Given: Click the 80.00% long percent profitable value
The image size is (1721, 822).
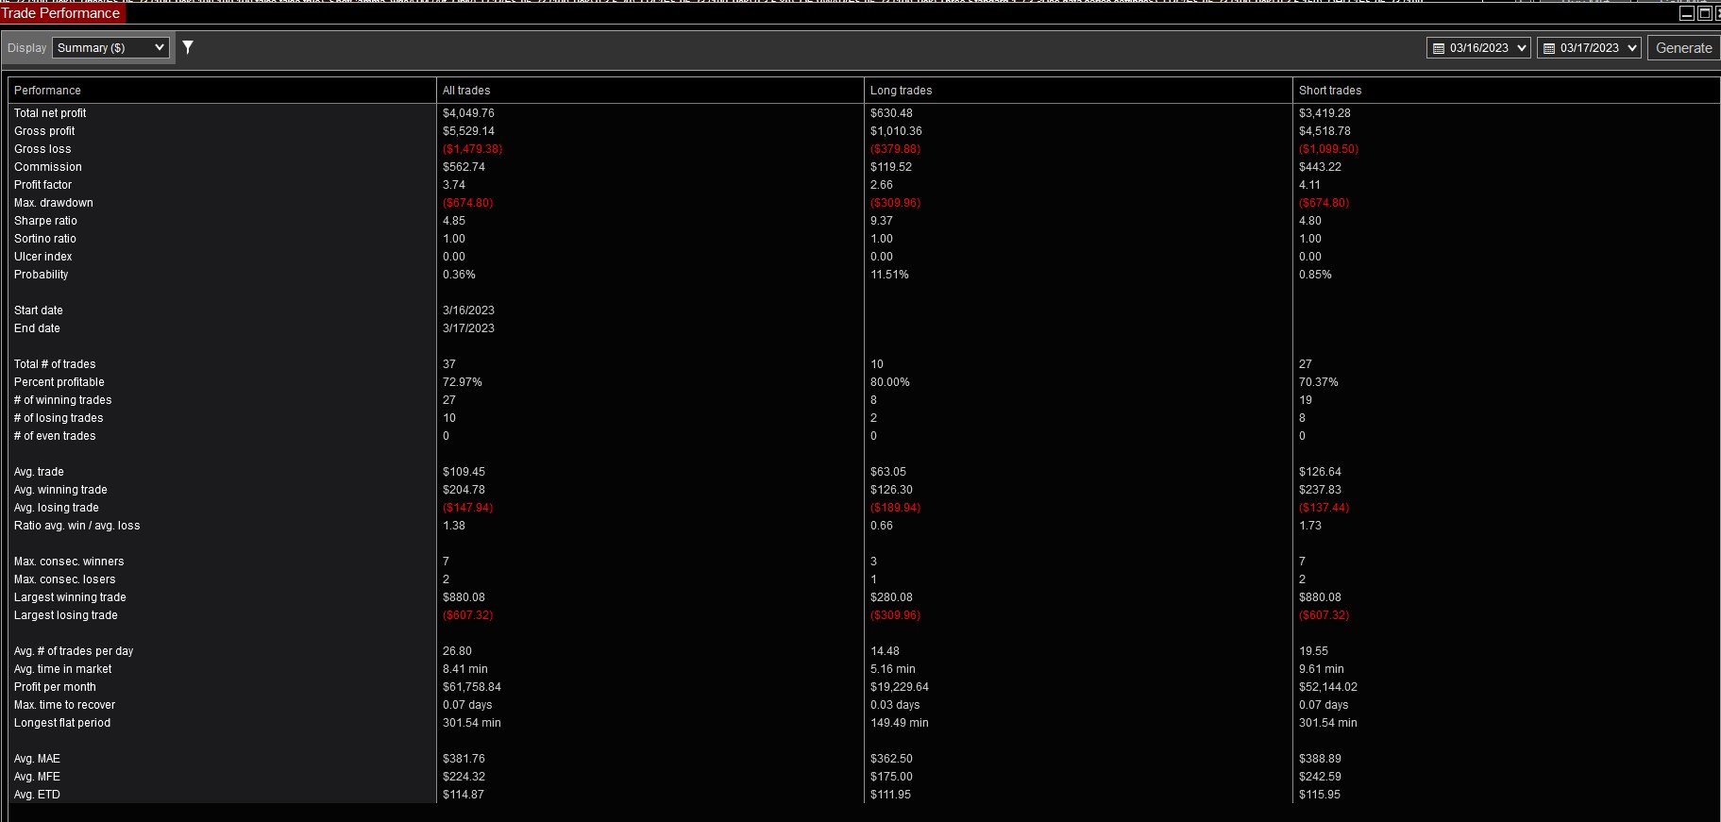Looking at the screenshot, I should [x=890, y=382].
